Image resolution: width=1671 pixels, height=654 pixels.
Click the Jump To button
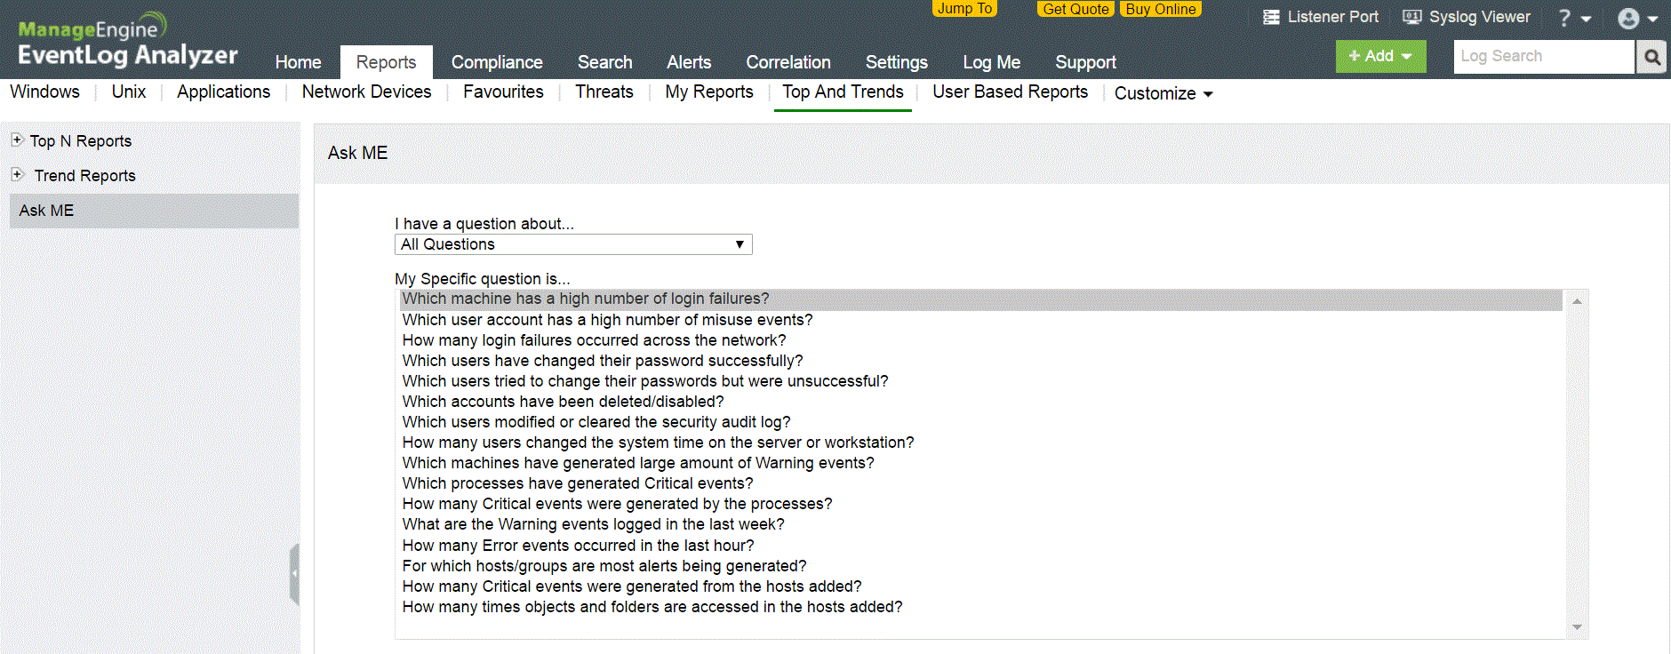pyautogui.click(x=964, y=9)
